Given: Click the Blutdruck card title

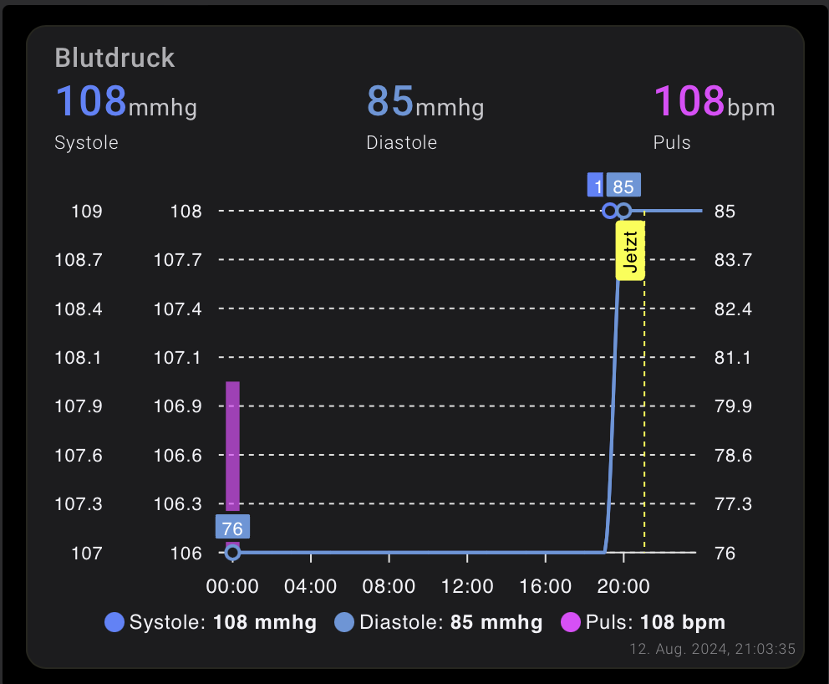Looking at the screenshot, I should (114, 58).
